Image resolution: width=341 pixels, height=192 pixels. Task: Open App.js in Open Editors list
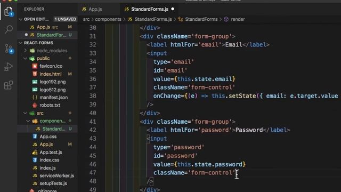click(47, 27)
